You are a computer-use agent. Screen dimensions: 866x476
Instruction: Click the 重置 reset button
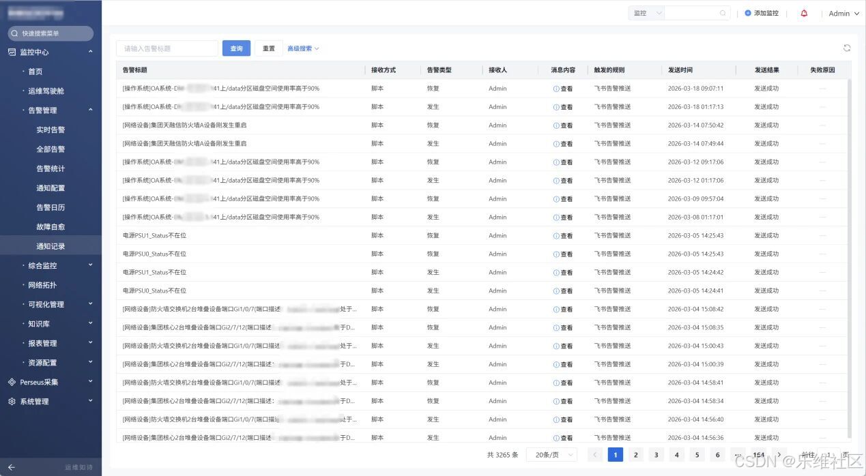coord(269,48)
